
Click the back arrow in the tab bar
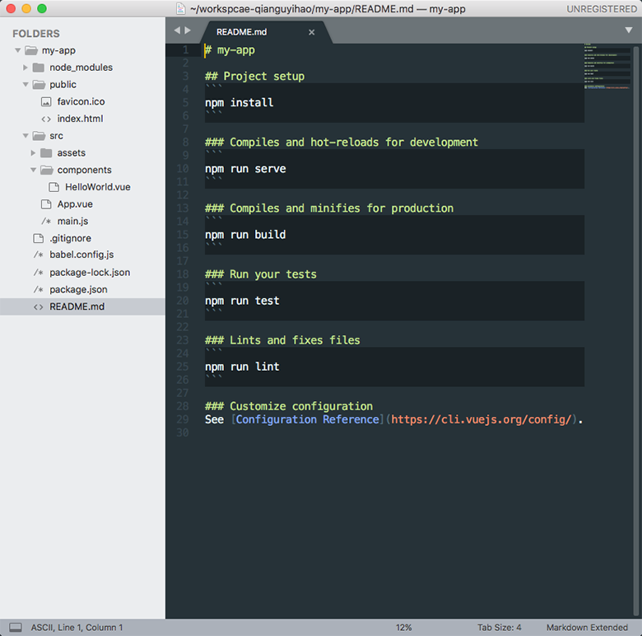(176, 30)
